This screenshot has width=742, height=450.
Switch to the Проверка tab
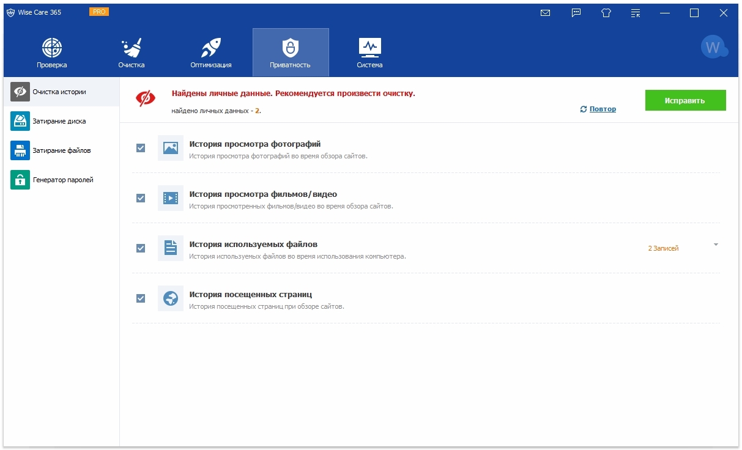52,53
